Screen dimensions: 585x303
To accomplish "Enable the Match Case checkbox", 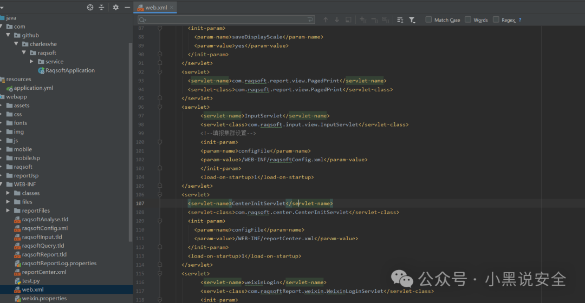I will point(428,20).
